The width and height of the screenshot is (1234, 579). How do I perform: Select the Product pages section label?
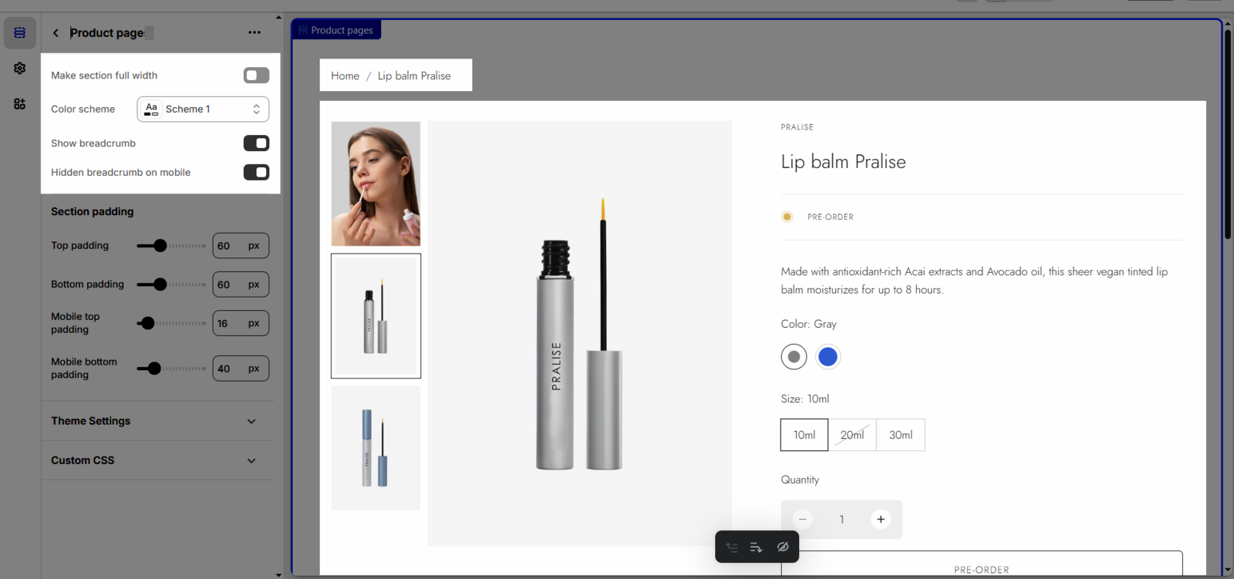pyautogui.click(x=336, y=30)
